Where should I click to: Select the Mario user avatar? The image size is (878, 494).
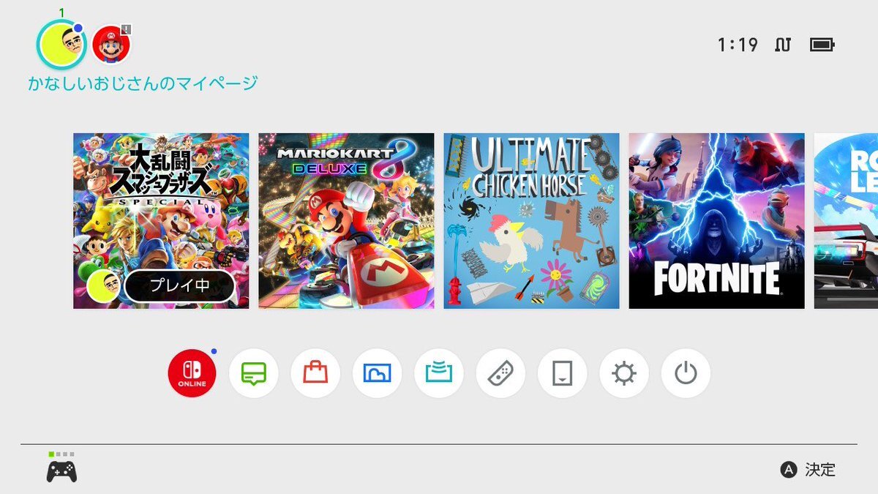(x=112, y=44)
